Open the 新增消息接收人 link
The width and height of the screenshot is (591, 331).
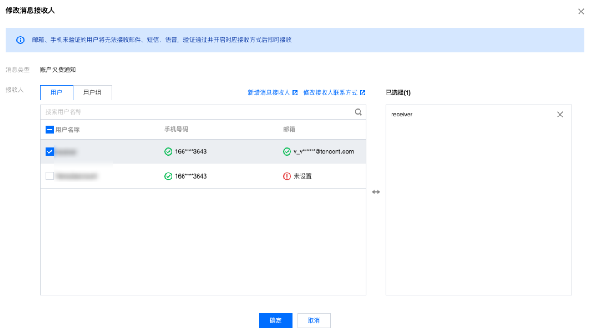click(x=269, y=93)
